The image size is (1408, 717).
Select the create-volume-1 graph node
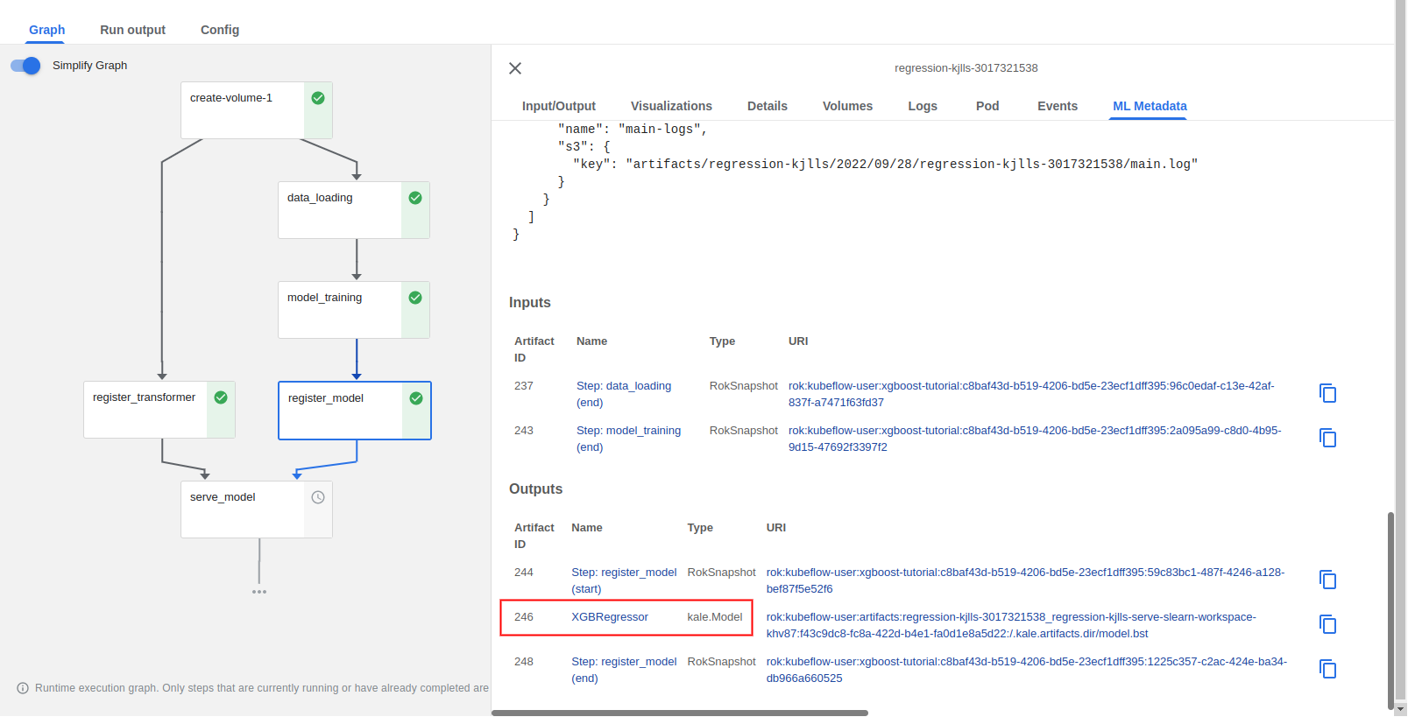tap(257, 110)
